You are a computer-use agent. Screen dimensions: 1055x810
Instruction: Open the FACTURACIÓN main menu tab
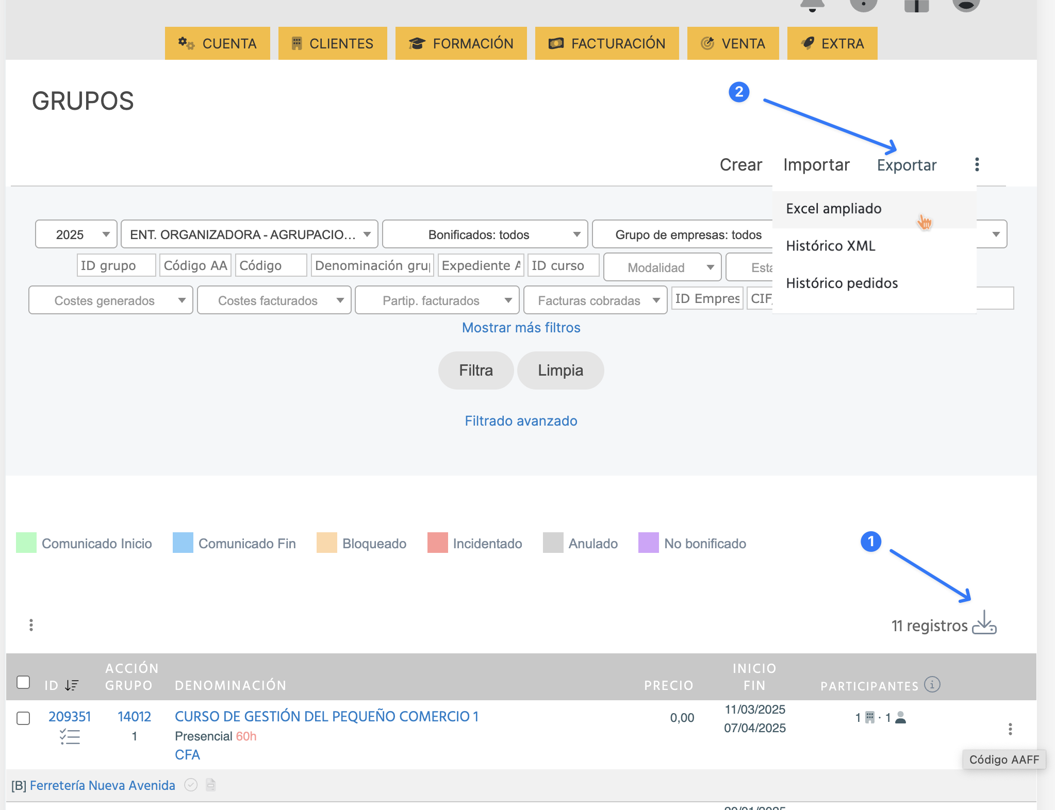point(607,44)
